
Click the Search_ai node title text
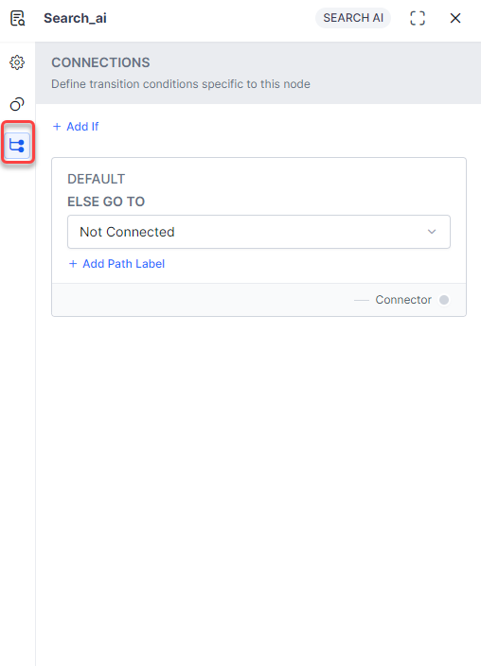coord(76,18)
